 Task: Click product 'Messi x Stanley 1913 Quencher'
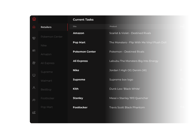click(129, 98)
